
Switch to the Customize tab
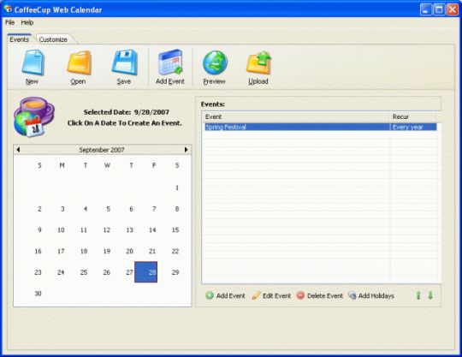[x=53, y=39]
